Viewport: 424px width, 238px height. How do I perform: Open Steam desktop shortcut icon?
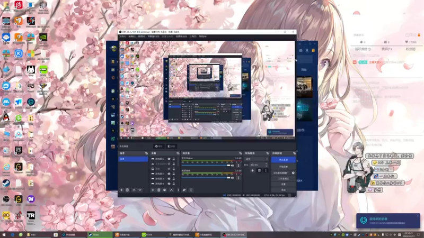6,183
